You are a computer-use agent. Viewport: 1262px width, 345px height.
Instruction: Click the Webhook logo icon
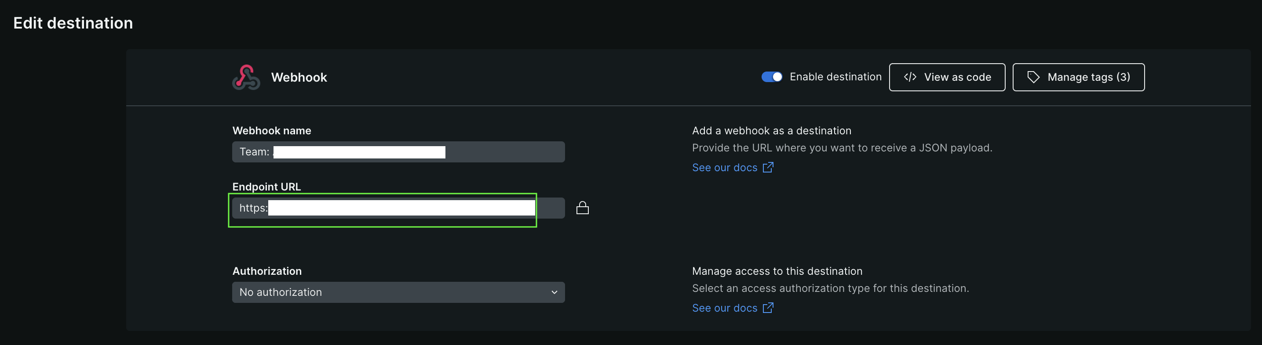[x=246, y=77]
